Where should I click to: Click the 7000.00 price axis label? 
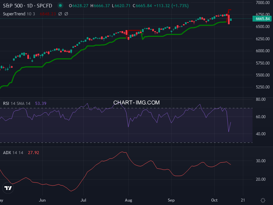(263, 3)
